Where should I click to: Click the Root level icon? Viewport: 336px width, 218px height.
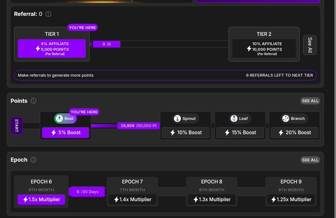tap(59, 119)
